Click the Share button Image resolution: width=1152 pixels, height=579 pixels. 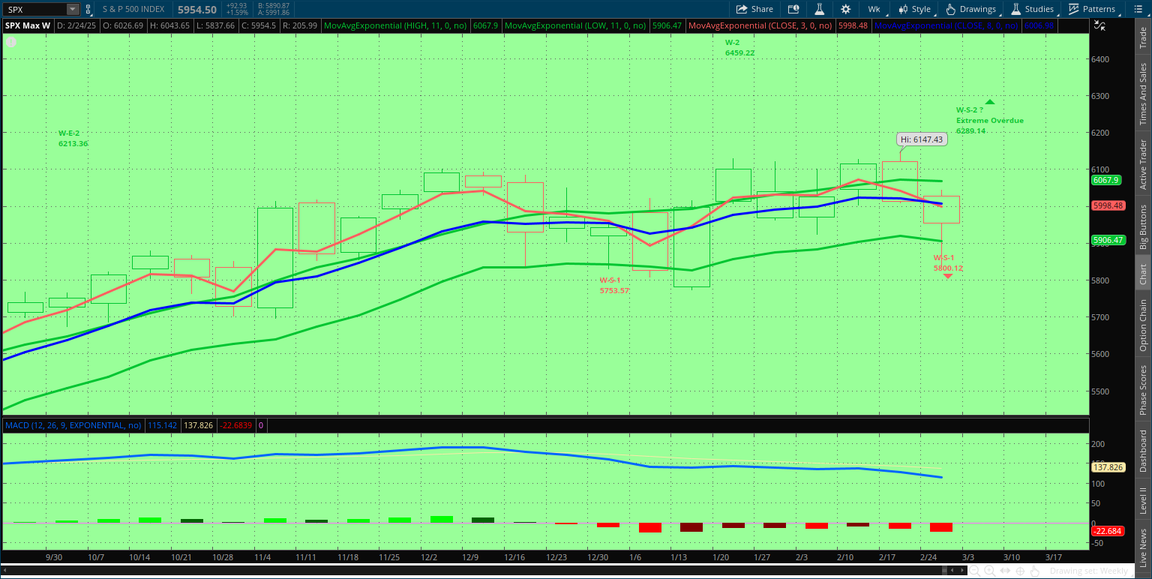coord(754,9)
